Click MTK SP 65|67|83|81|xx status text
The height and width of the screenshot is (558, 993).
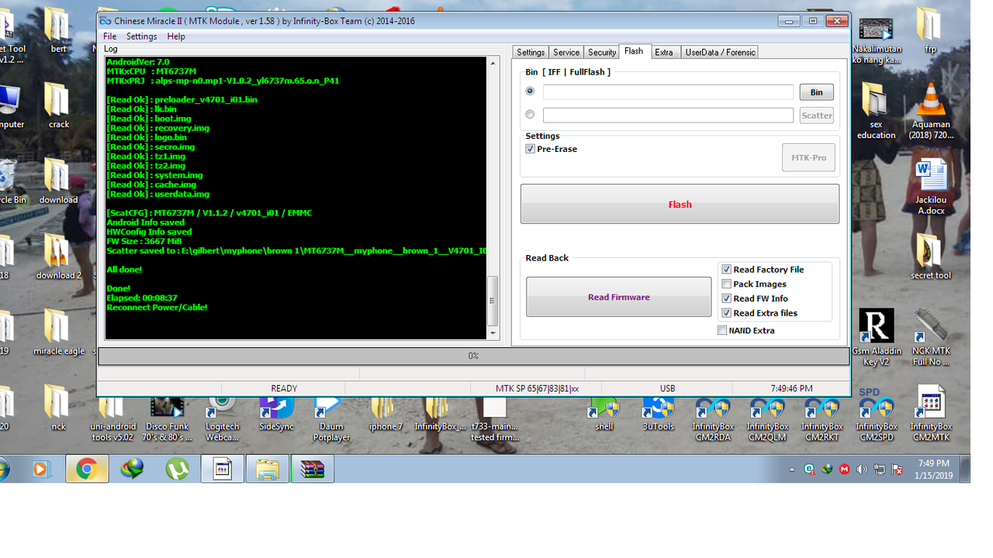click(537, 388)
